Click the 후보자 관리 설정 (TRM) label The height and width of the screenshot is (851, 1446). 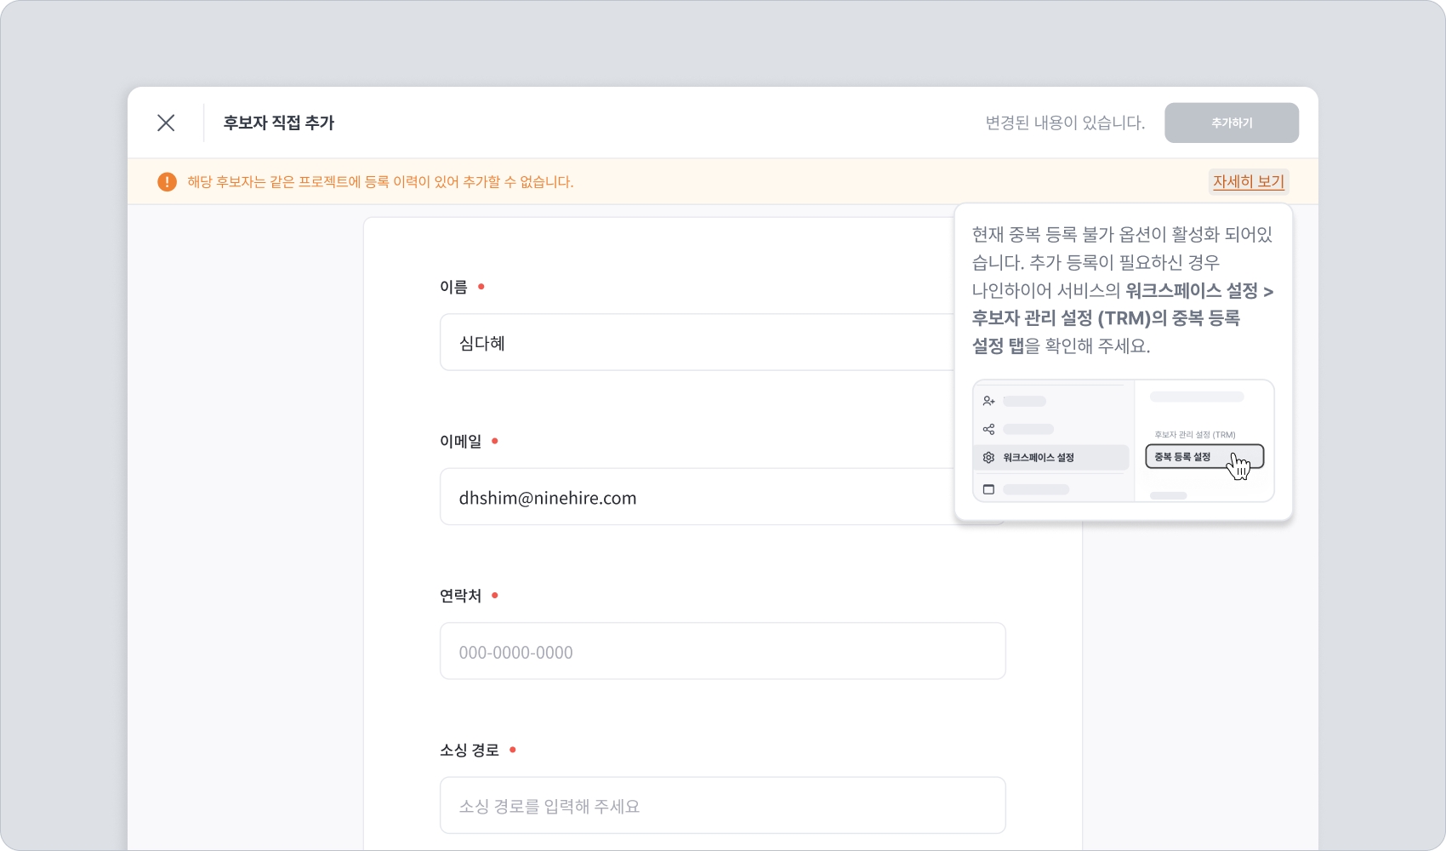click(1194, 435)
